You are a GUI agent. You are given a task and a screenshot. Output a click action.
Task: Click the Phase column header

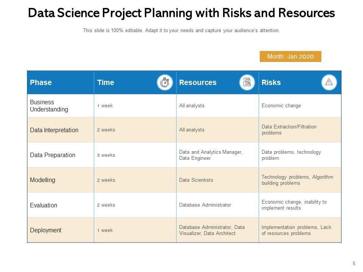[41, 82]
